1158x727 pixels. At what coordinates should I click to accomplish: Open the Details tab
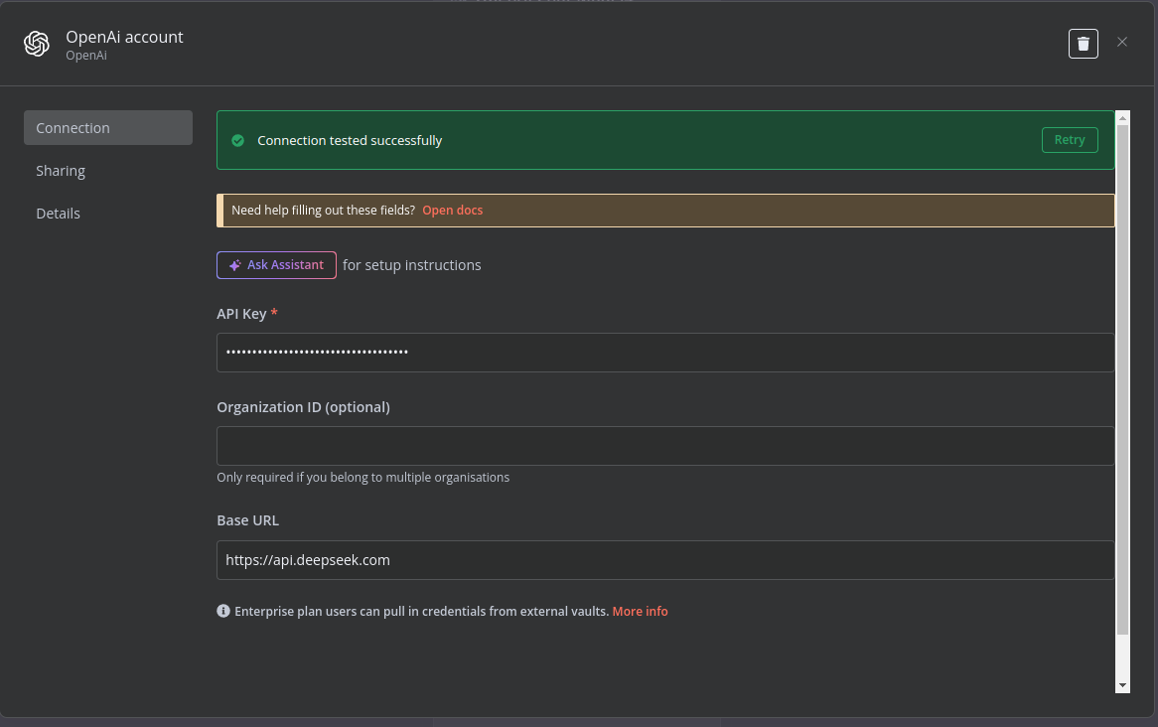(58, 214)
